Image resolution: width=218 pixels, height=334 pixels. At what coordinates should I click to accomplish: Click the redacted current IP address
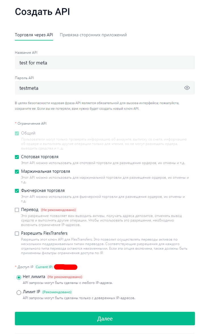pyautogui.click(x=66, y=267)
